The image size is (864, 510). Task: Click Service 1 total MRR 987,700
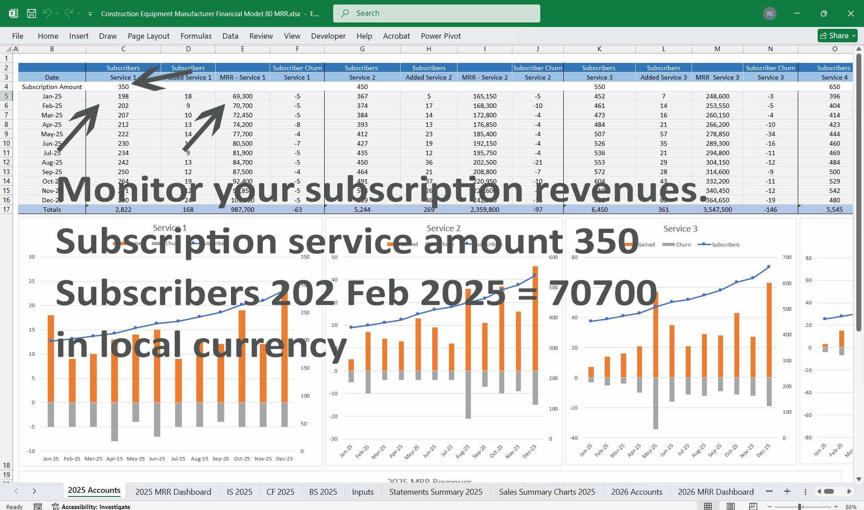tap(242, 209)
